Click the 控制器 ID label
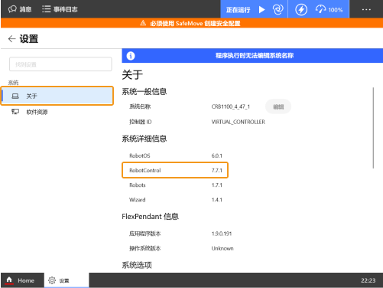The height and width of the screenshot is (288, 383). [141, 122]
